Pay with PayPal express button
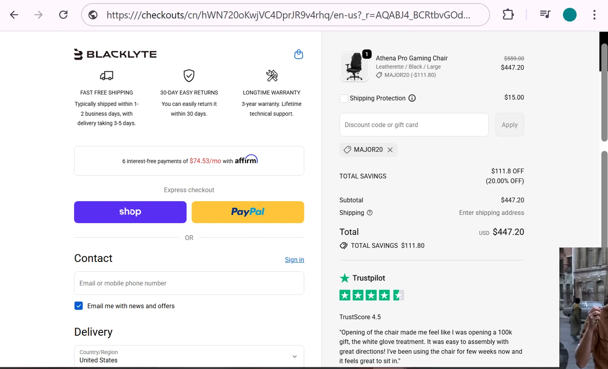 coord(248,212)
